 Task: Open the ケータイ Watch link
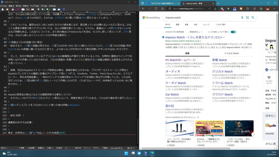(x=175, y=83)
